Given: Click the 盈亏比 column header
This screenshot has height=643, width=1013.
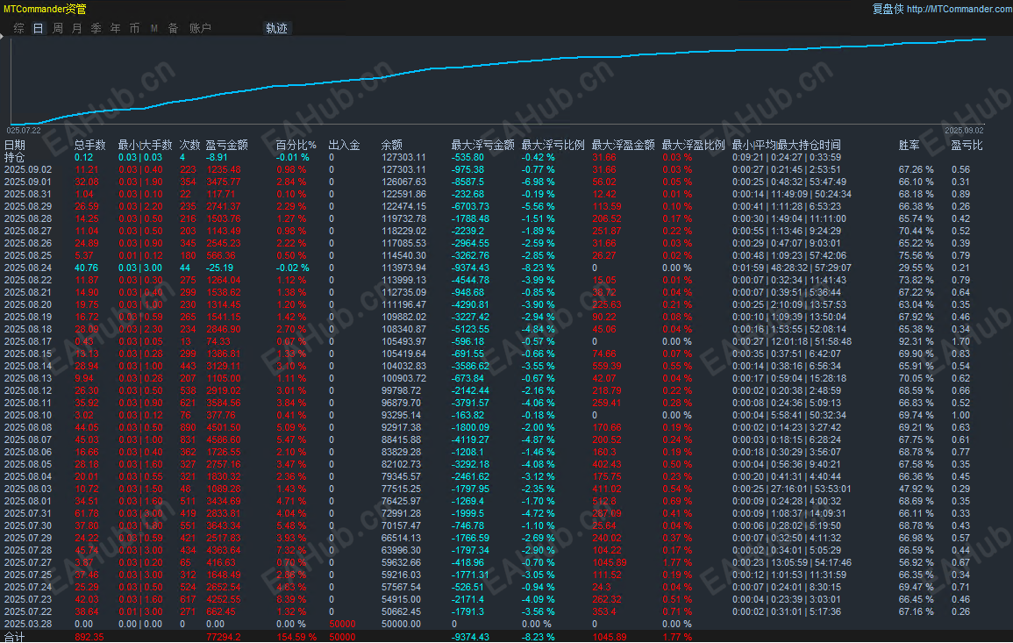Looking at the screenshot, I should pos(967,146).
